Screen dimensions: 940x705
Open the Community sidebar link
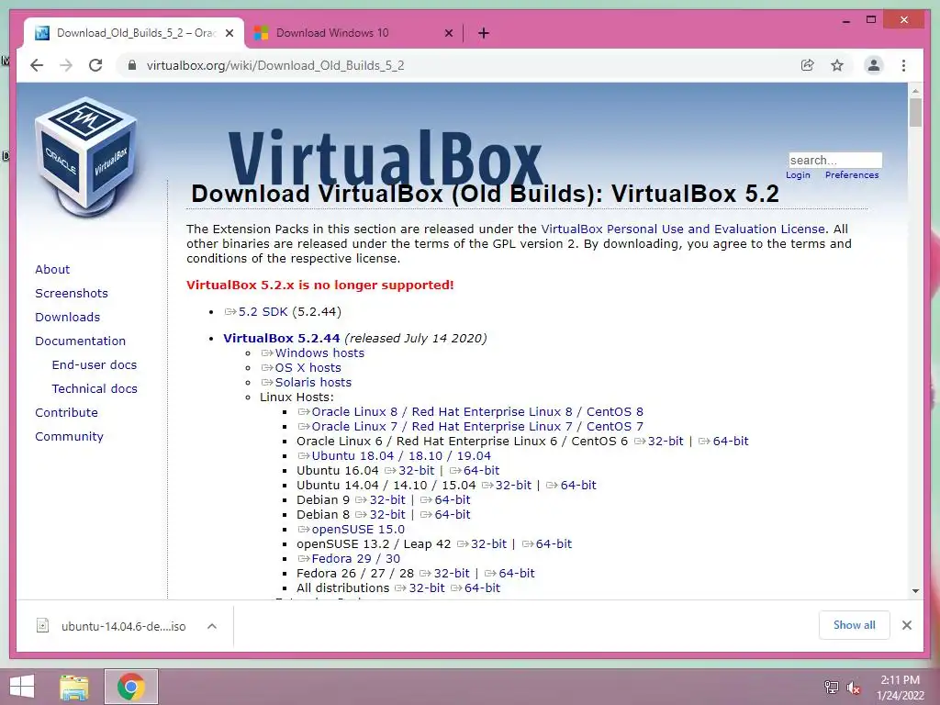[x=69, y=436]
